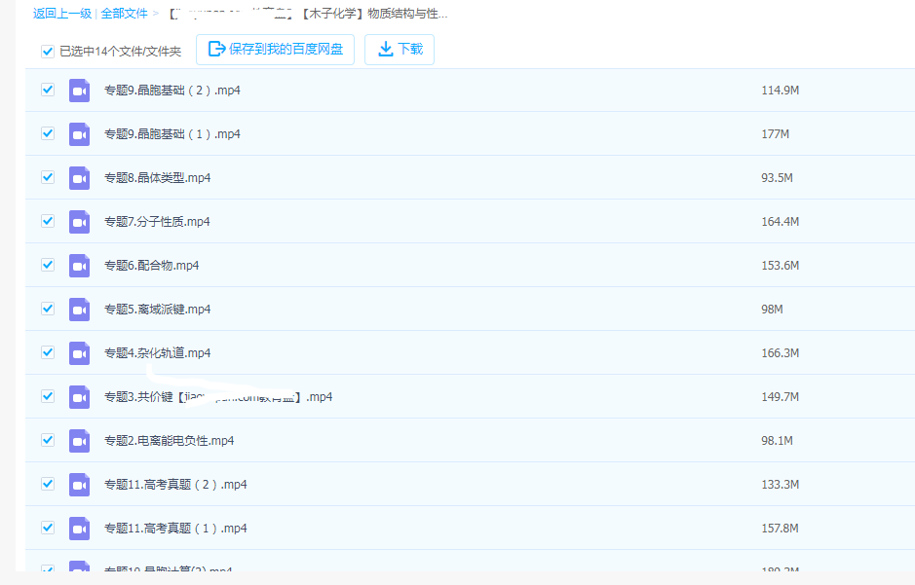This screenshot has width=915, height=585.
Task: Uncheck checkbox for 专题9.晶胞基础（1）.mp4
Action: click(x=48, y=133)
